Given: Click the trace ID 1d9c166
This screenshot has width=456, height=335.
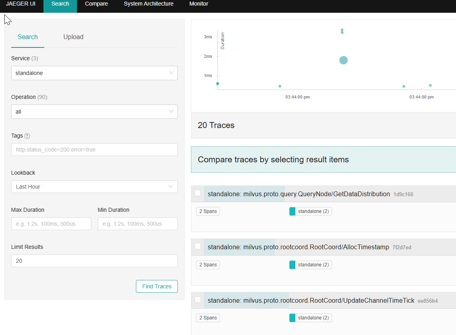Looking at the screenshot, I should pyautogui.click(x=403, y=195).
